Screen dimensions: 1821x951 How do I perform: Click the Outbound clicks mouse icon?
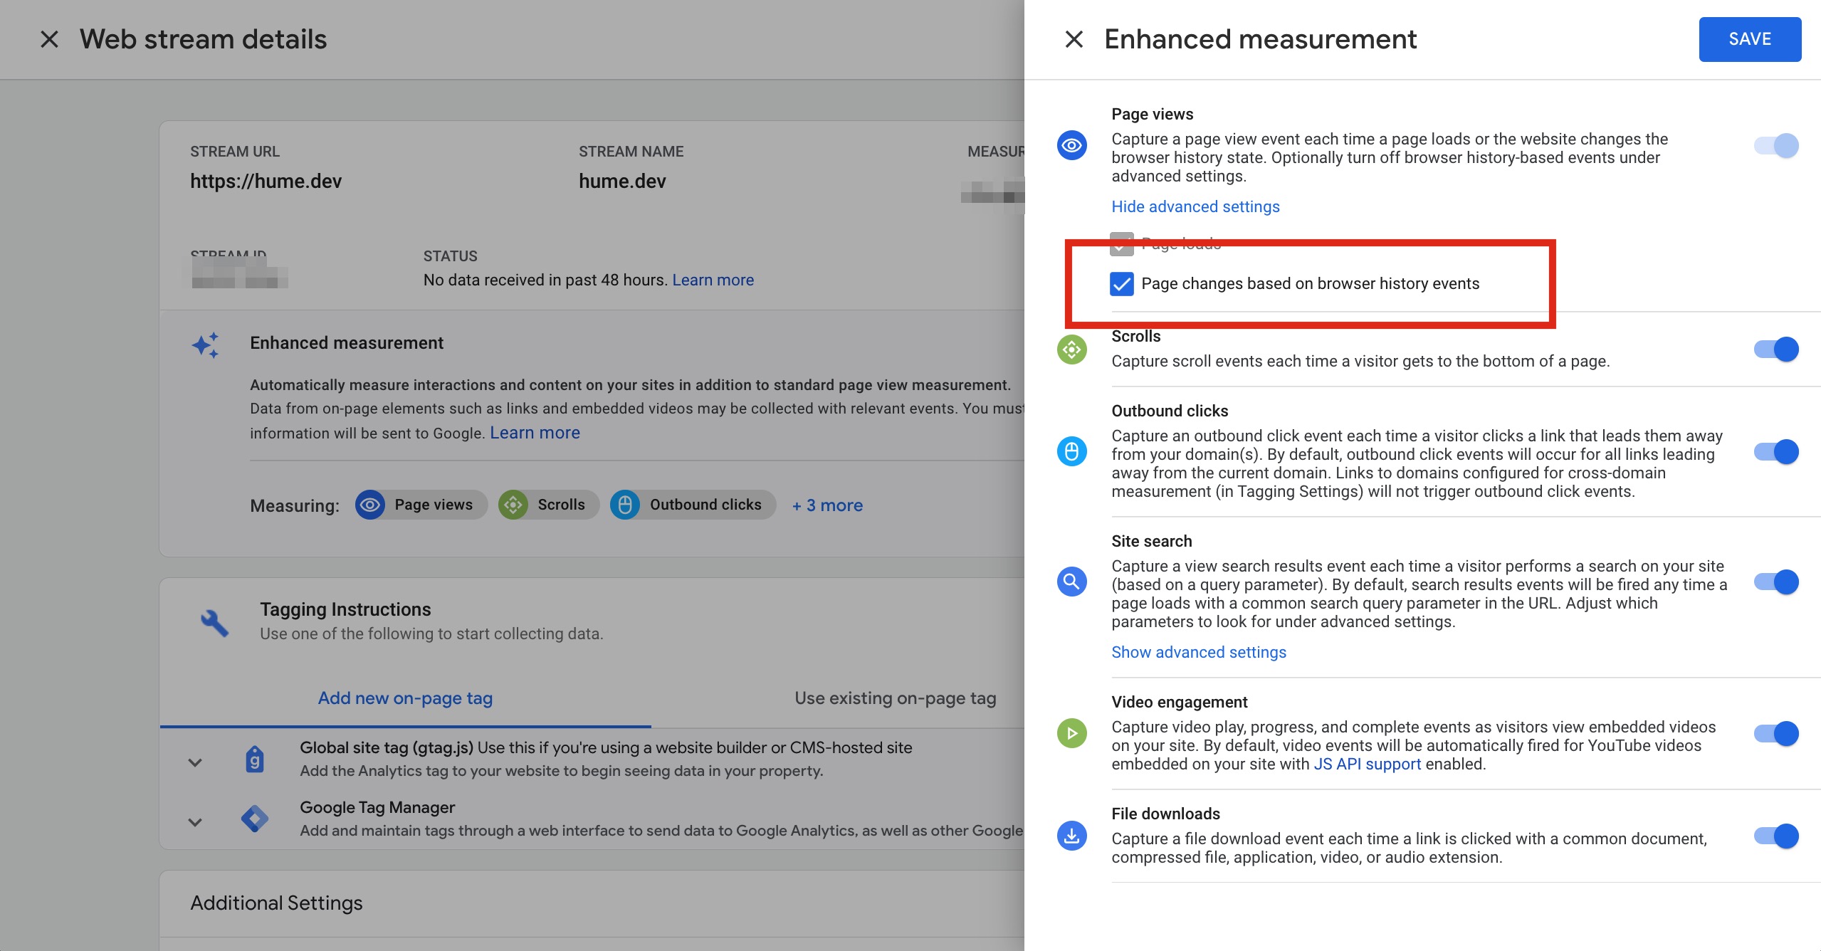pos(1071,451)
